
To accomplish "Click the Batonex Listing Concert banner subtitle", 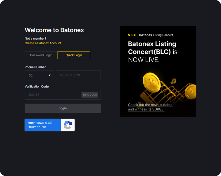I will tap(156, 35).
